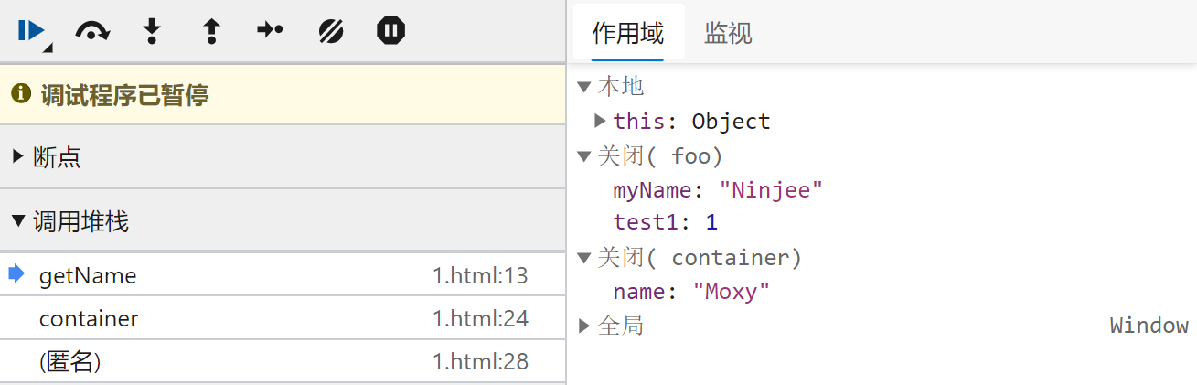Click the Step into function arrow icon
Viewport: 1197px width, 385px height.
(x=152, y=31)
